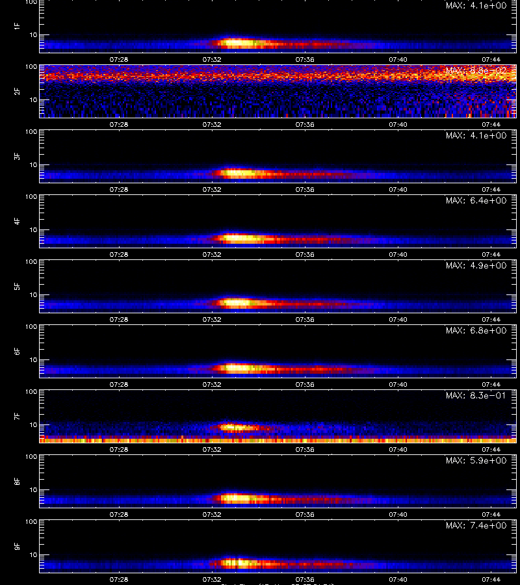Click the 10 y-axis label of panel 5F
The image size is (520, 585).
[33, 294]
